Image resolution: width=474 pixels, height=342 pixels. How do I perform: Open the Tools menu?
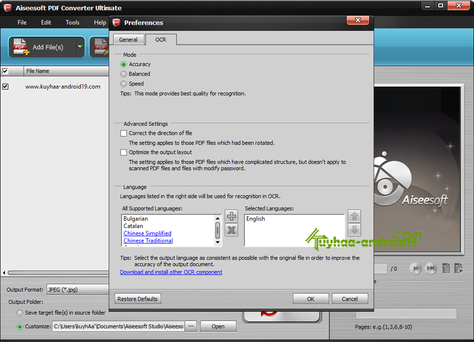tap(72, 23)
